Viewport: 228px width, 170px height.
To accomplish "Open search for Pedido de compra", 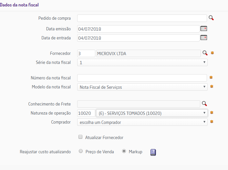I will pos(211,18).
